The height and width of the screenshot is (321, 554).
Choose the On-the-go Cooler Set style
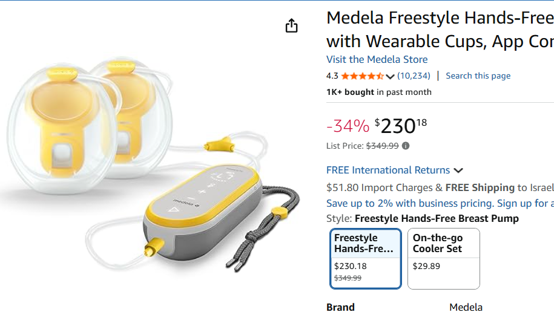pos(443,258)
